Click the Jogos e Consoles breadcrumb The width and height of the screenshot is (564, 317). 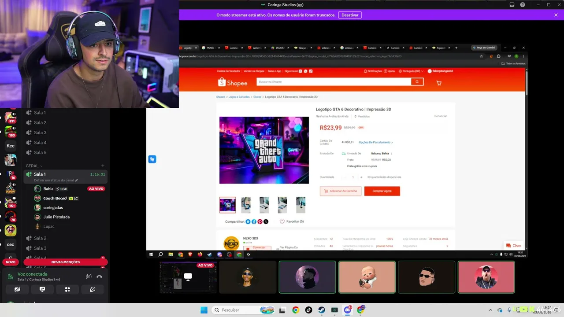coord(239,97)
